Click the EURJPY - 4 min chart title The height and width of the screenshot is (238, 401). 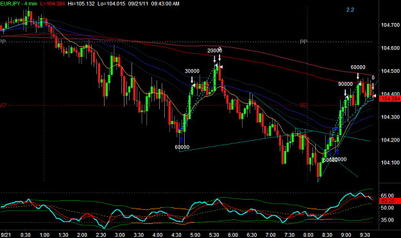19,4
